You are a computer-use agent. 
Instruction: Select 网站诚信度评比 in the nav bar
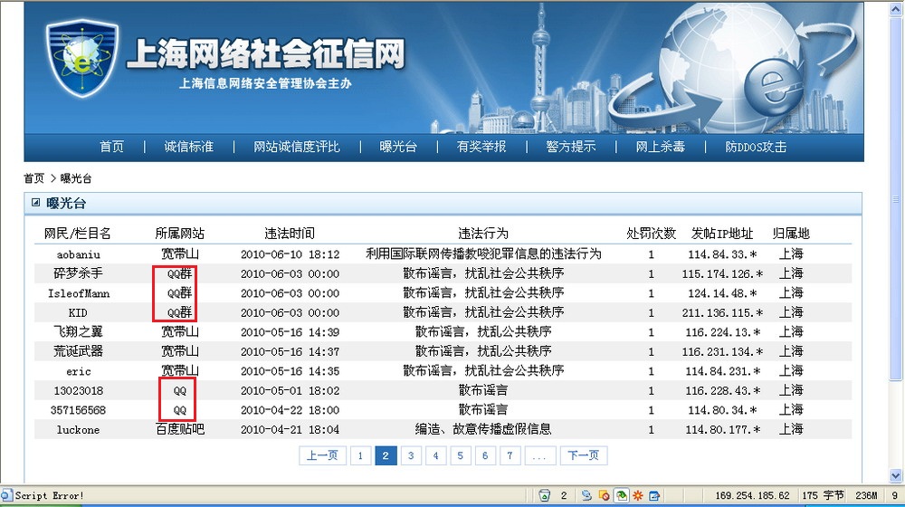coord(297,147)
